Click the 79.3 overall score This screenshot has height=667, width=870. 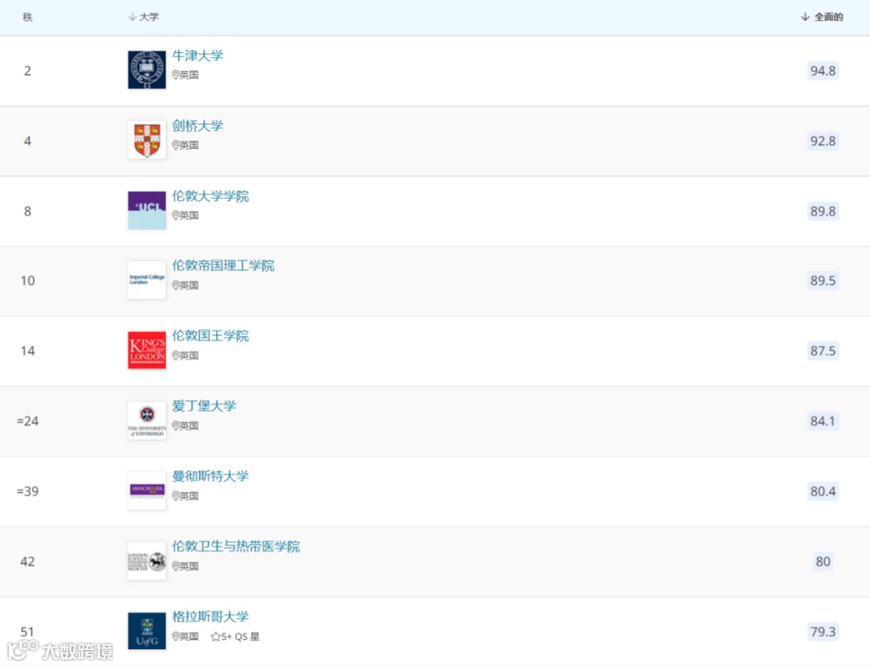click(x=822, y=632)
